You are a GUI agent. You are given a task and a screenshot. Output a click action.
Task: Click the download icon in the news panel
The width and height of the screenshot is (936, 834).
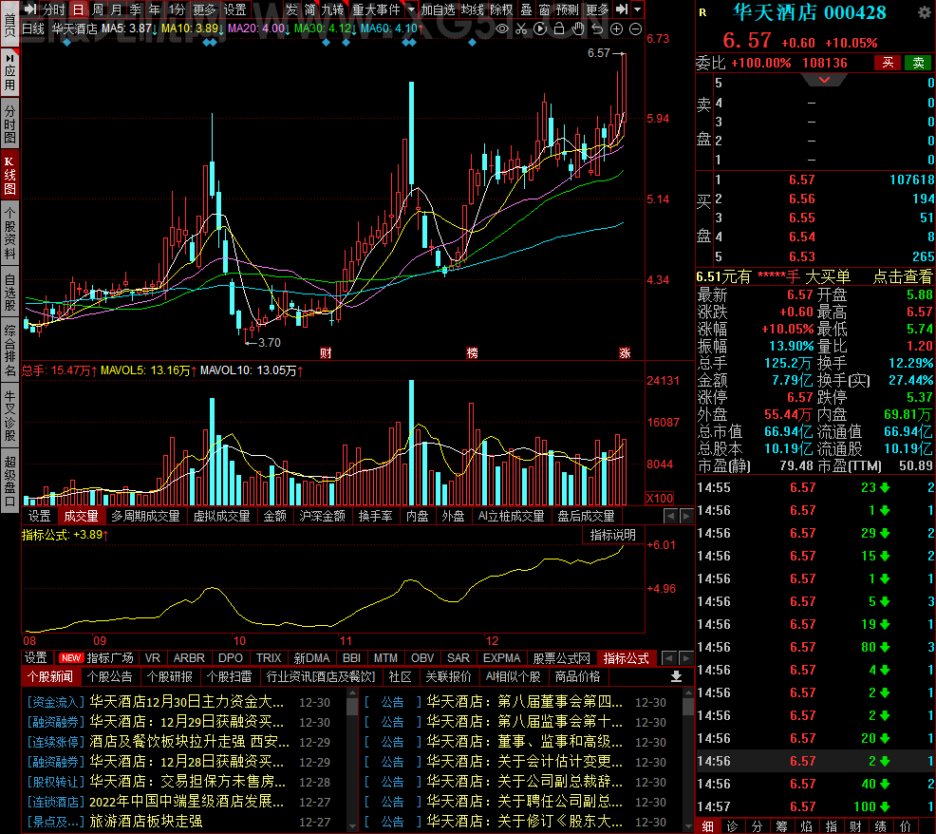click(x=676, y=676)
